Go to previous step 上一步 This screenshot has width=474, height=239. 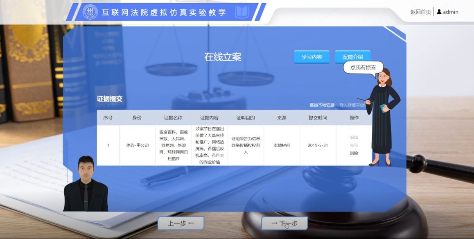[181, 223]
